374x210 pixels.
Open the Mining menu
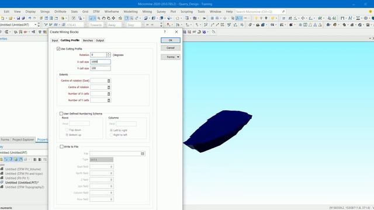point(147,12)
